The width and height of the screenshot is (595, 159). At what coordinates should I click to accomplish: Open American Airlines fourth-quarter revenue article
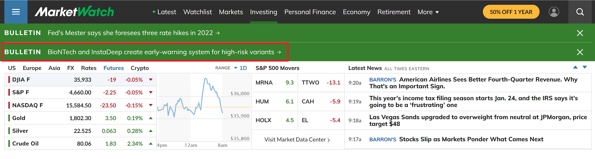tap(473, 83)
